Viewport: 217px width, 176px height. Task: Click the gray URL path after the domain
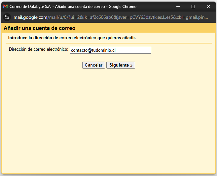point(127,17)
